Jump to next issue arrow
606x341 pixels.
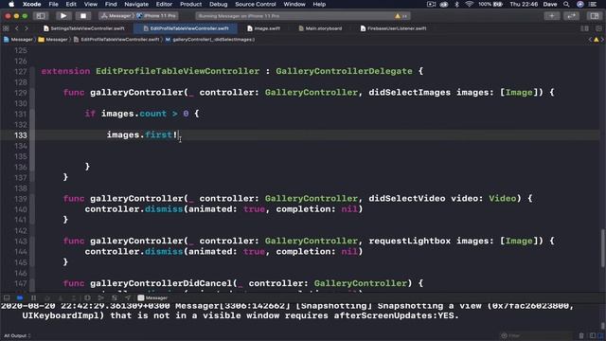tap(602, 40)
